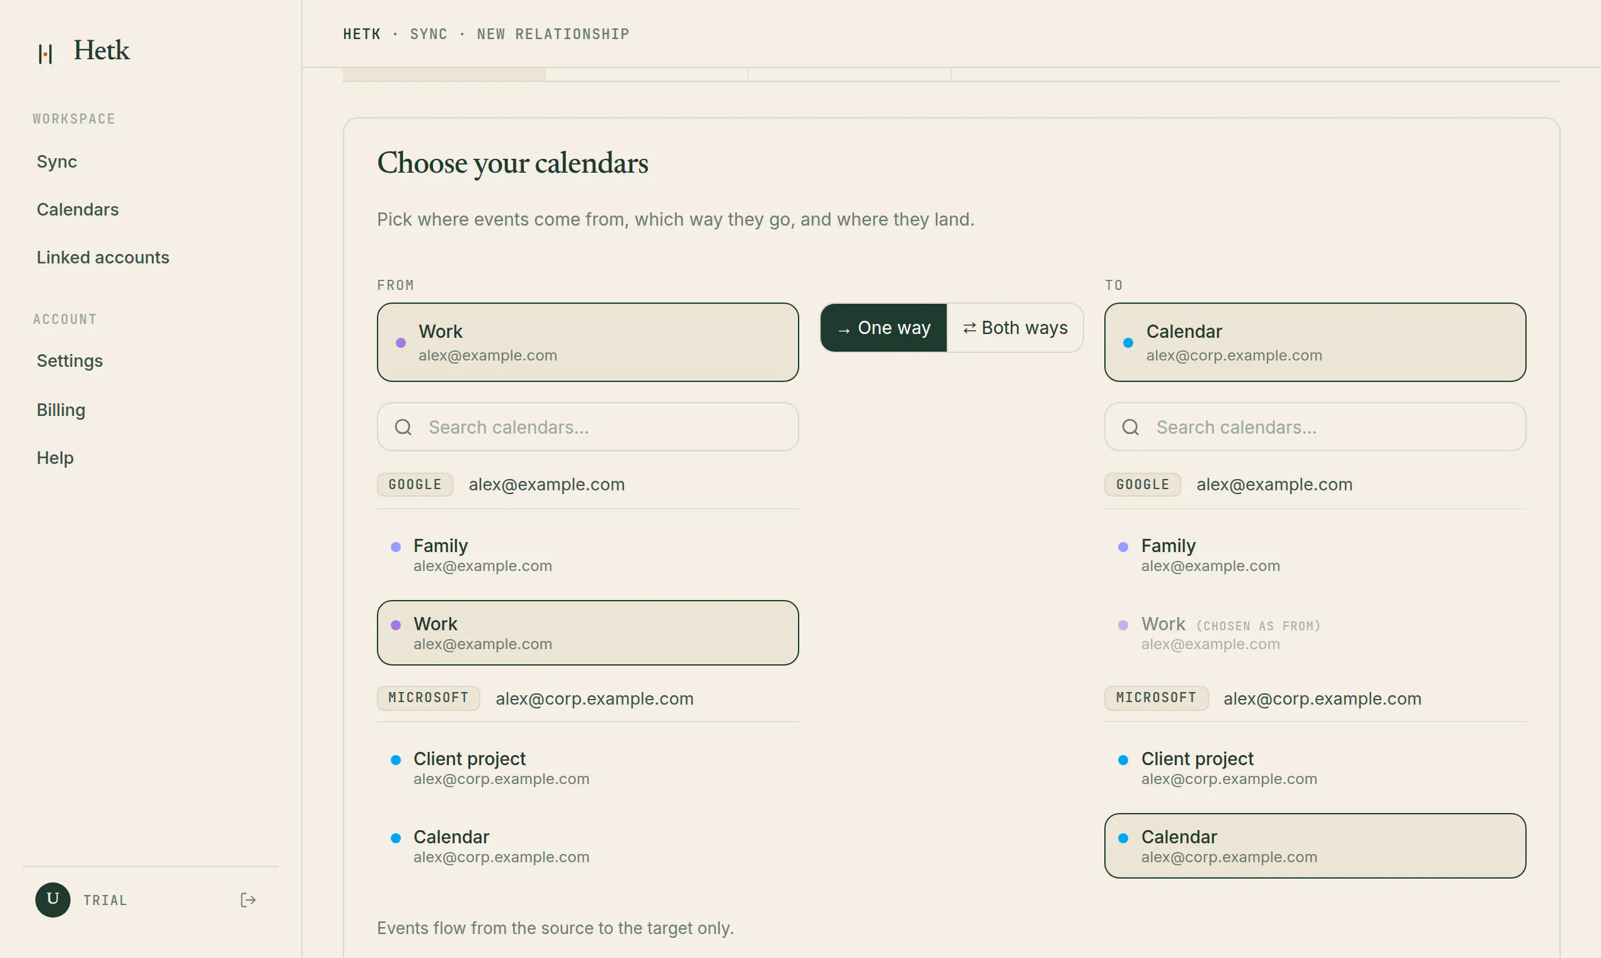This screenshot has width=1601, height=958.
Task: Open Help from the sidebar
Action: (55, 458)
